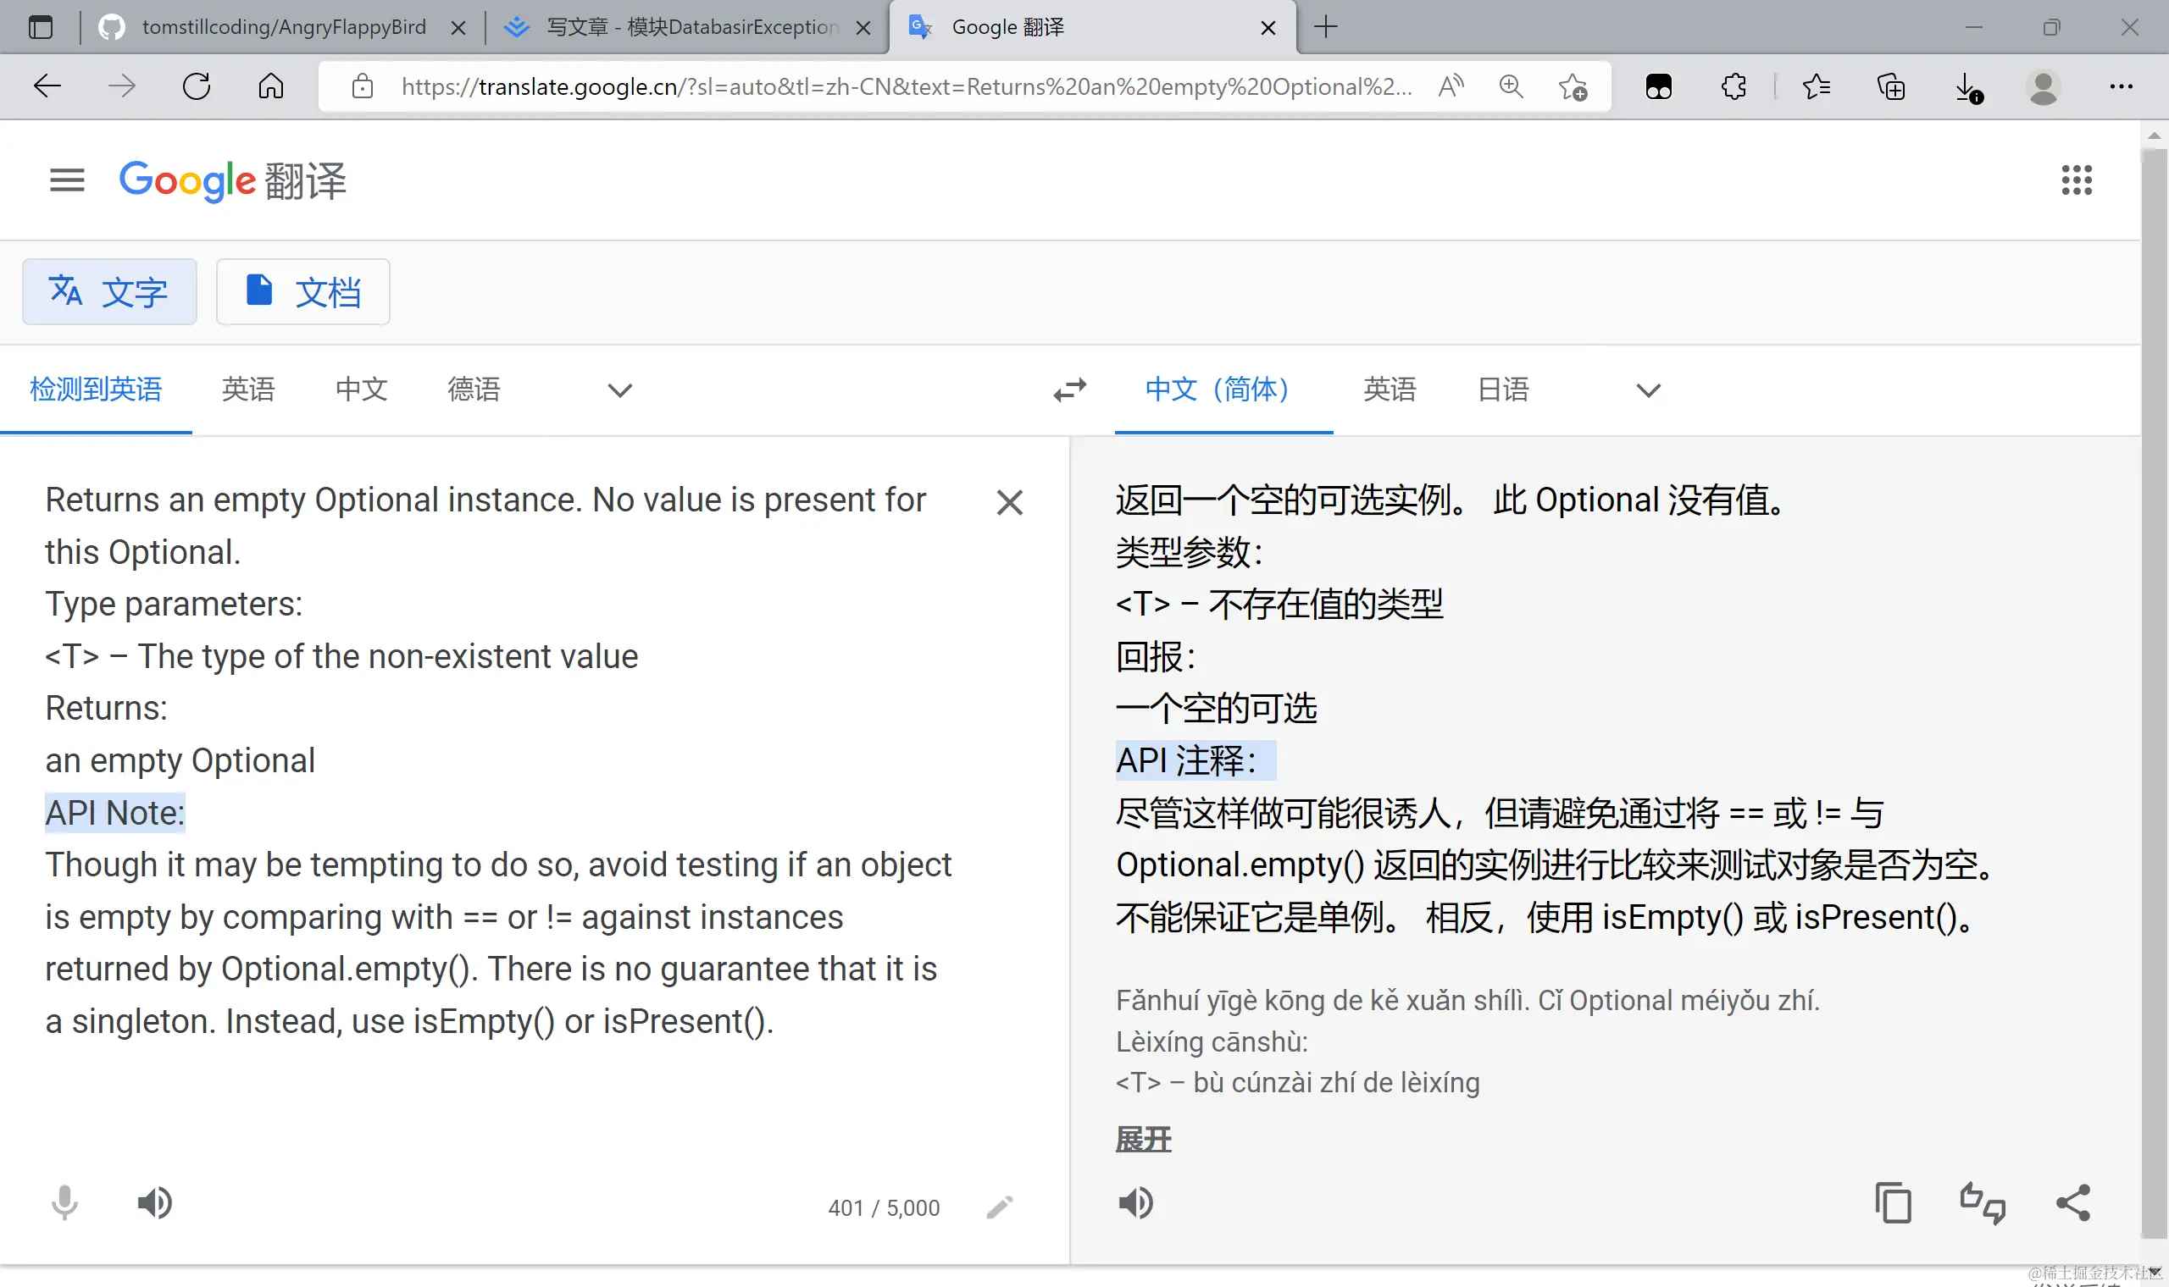Swap source and target languages

(1070, 389)
